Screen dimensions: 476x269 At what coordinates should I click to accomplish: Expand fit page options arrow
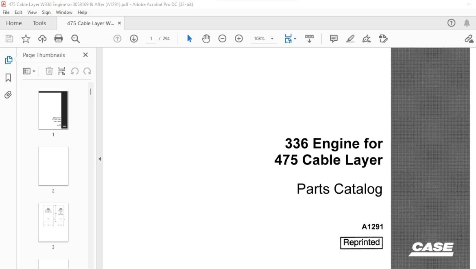pos(295,39)
